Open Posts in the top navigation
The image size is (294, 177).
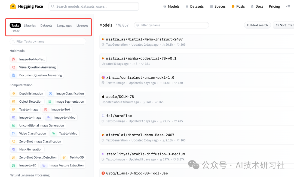pos(238,6)
